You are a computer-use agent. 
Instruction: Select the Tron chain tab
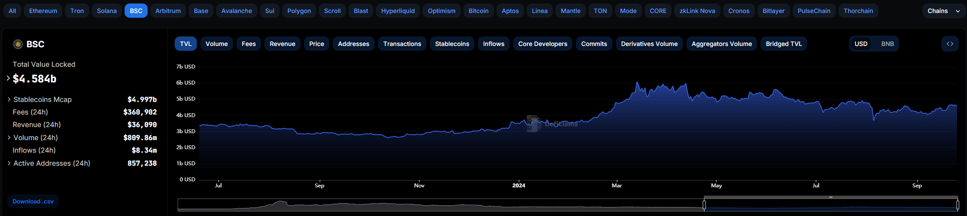point(77,11)
